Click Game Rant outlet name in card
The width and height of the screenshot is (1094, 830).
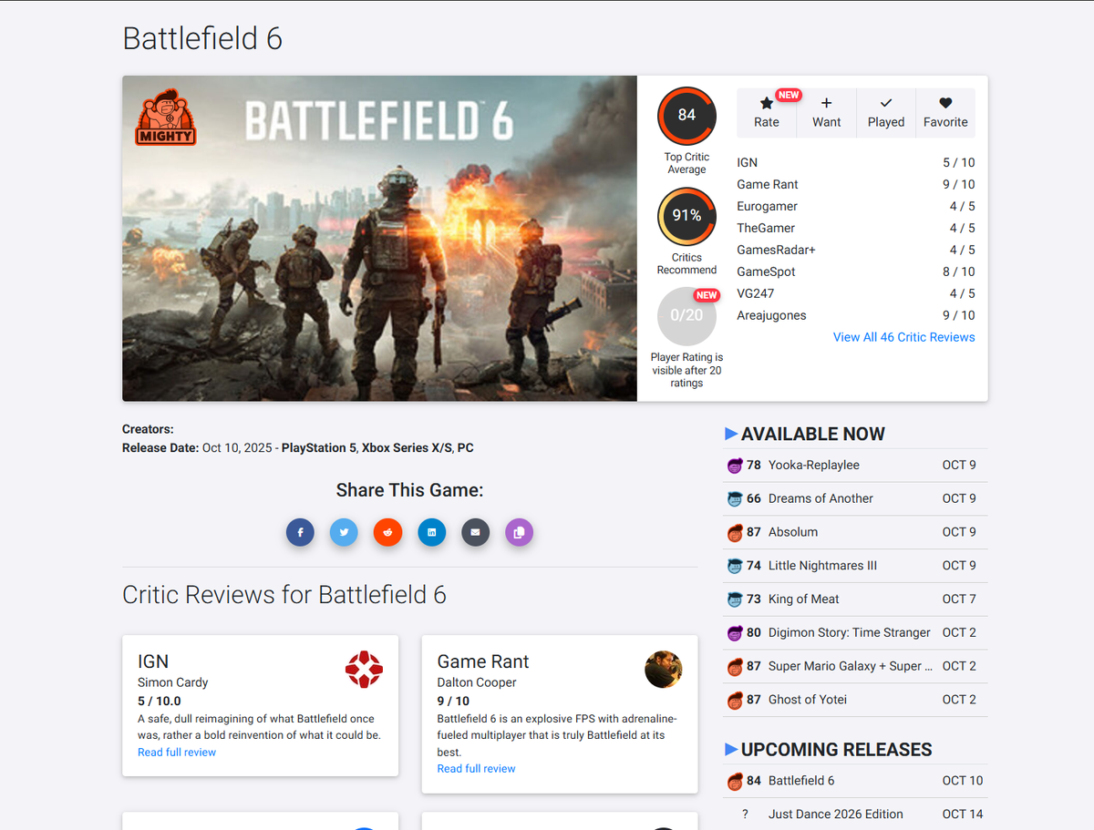pos(483,662)
